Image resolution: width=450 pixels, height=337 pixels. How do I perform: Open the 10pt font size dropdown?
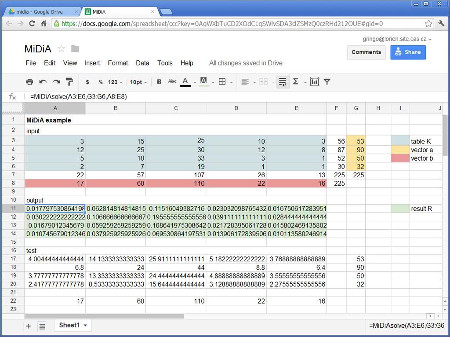(x=138, y=82)
